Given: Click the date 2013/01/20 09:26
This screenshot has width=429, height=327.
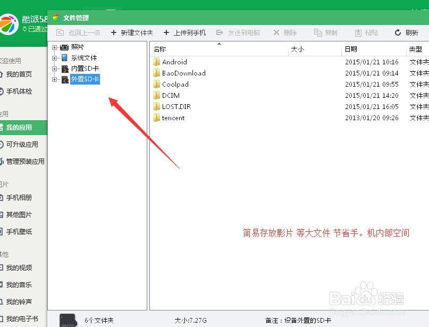Looking at the screenshot, I should (372, 118).
